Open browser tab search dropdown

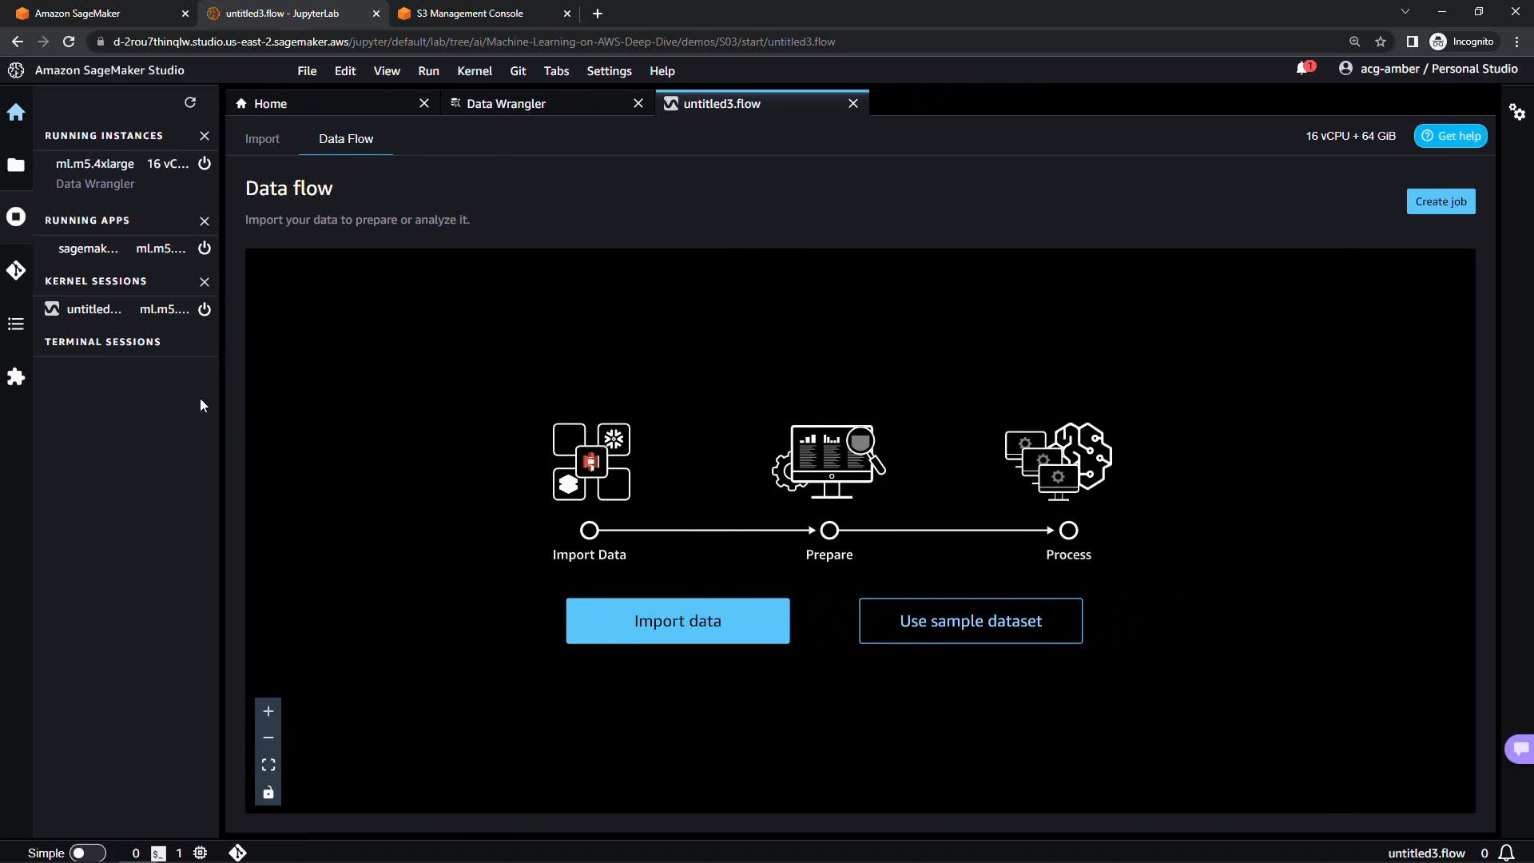1405,13
